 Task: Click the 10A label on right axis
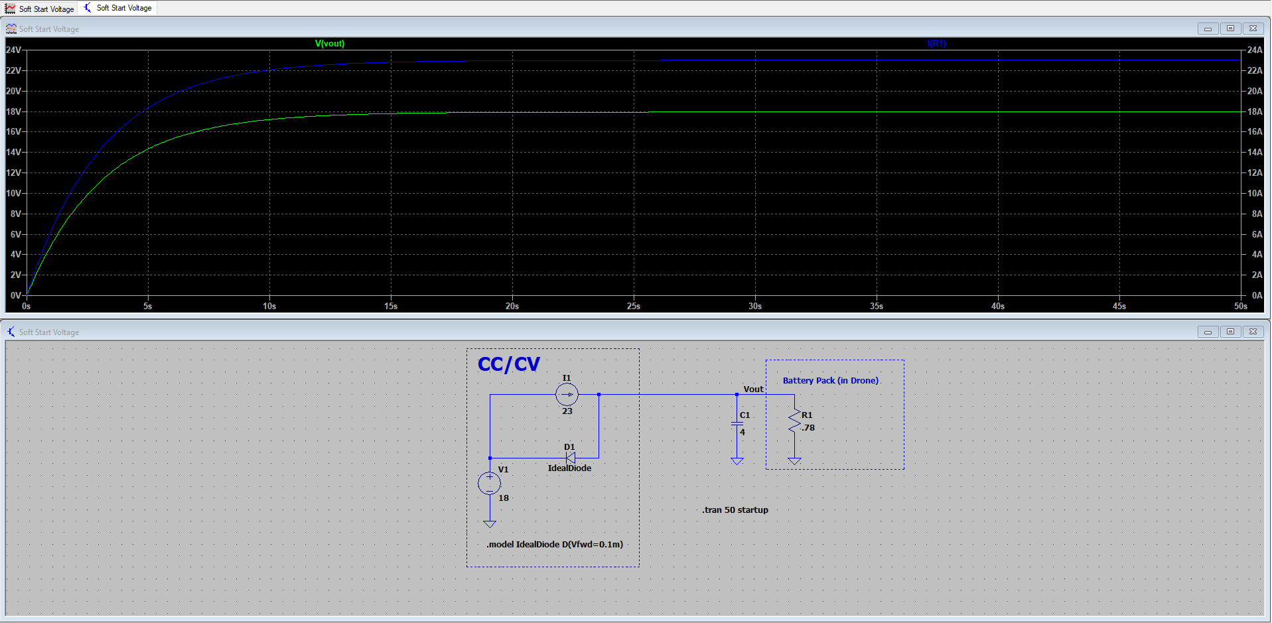click(1255, 194)
